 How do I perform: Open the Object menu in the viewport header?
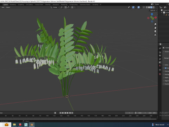coord(8,7)
